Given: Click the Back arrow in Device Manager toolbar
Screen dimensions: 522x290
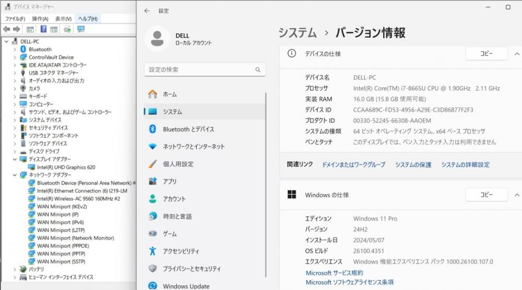Looking at the screenshot, I should (6, 29).
